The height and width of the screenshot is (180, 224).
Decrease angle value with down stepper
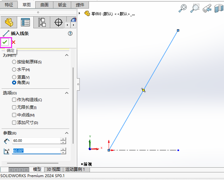63,152
